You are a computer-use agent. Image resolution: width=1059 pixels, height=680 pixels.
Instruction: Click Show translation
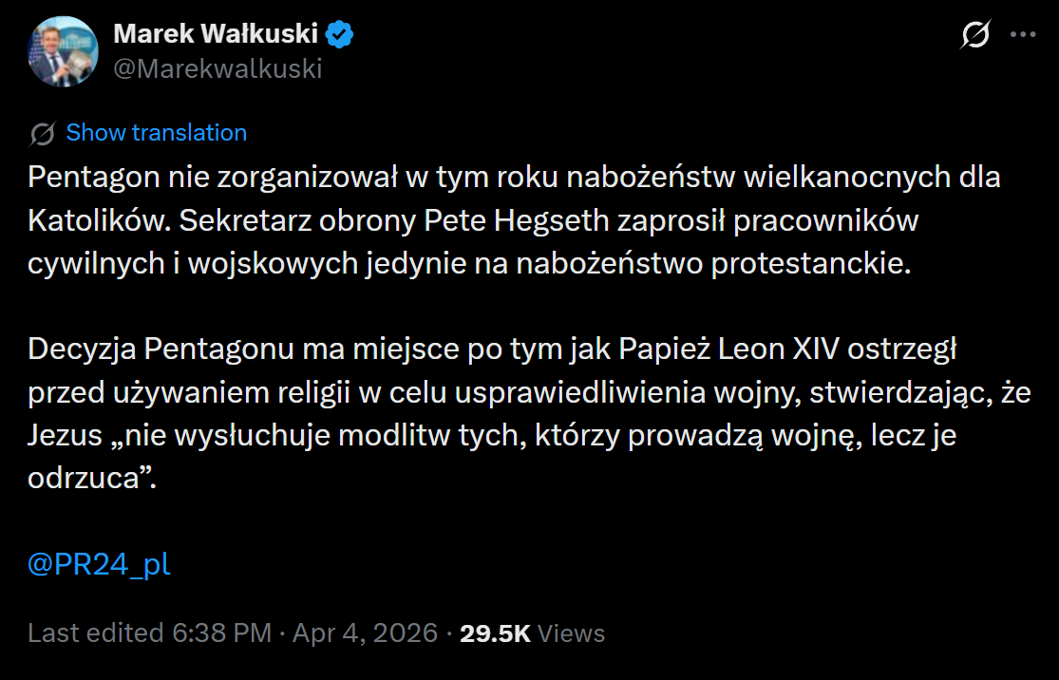point(156,133)
